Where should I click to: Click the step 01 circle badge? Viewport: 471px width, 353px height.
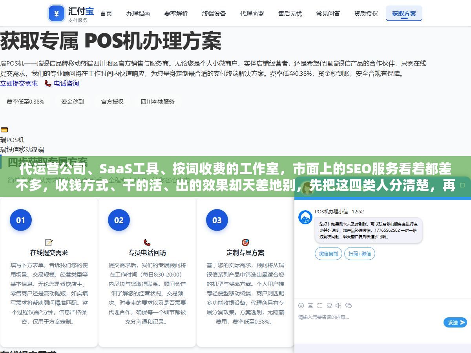click(x=21, y=220)
